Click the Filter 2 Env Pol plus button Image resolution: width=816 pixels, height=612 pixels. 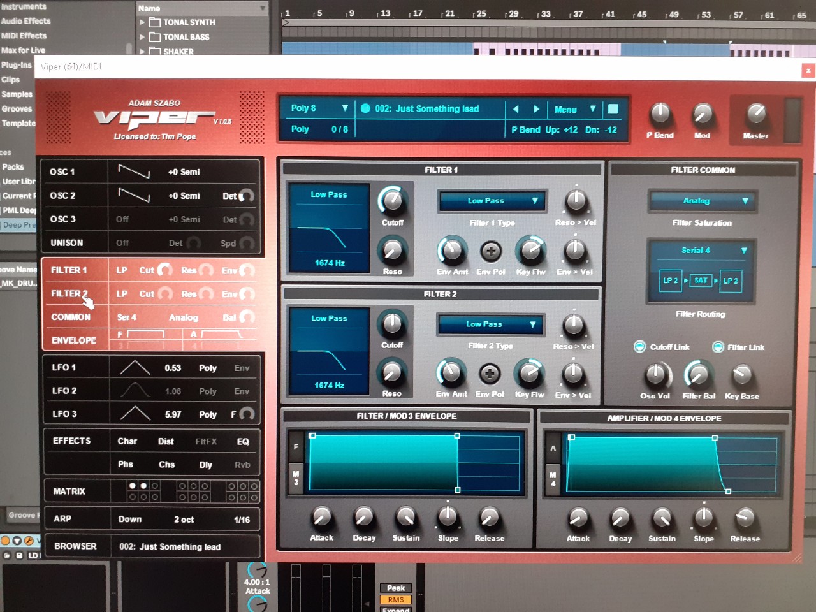[x=489, y=374]
